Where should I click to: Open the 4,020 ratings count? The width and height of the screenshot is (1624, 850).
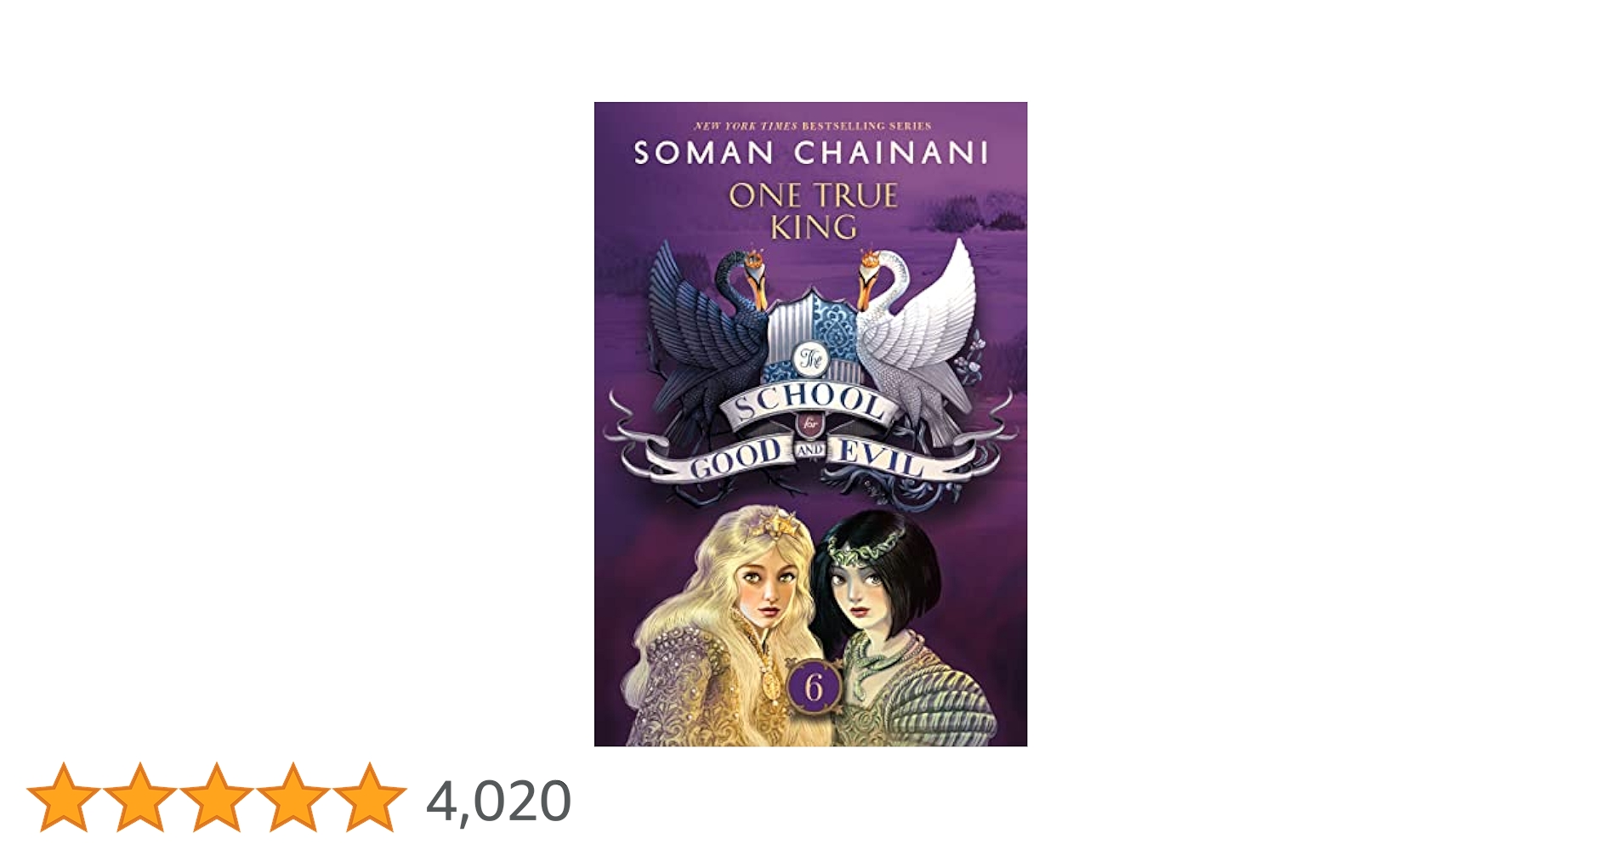tap(498, 801)
